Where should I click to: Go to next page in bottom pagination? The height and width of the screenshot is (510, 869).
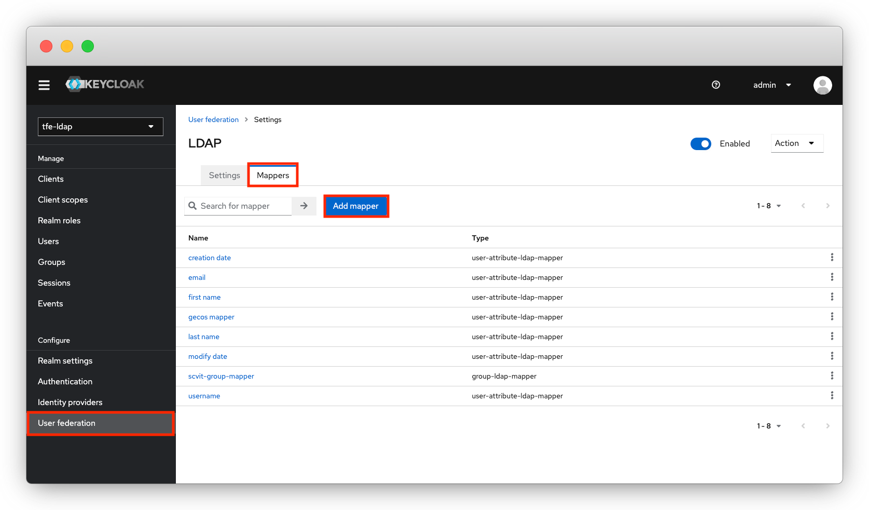(827, 426)
